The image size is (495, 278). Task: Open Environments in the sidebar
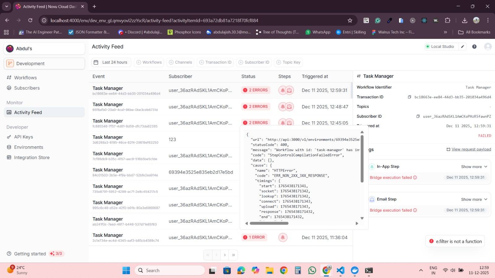(x=28, y=147)
